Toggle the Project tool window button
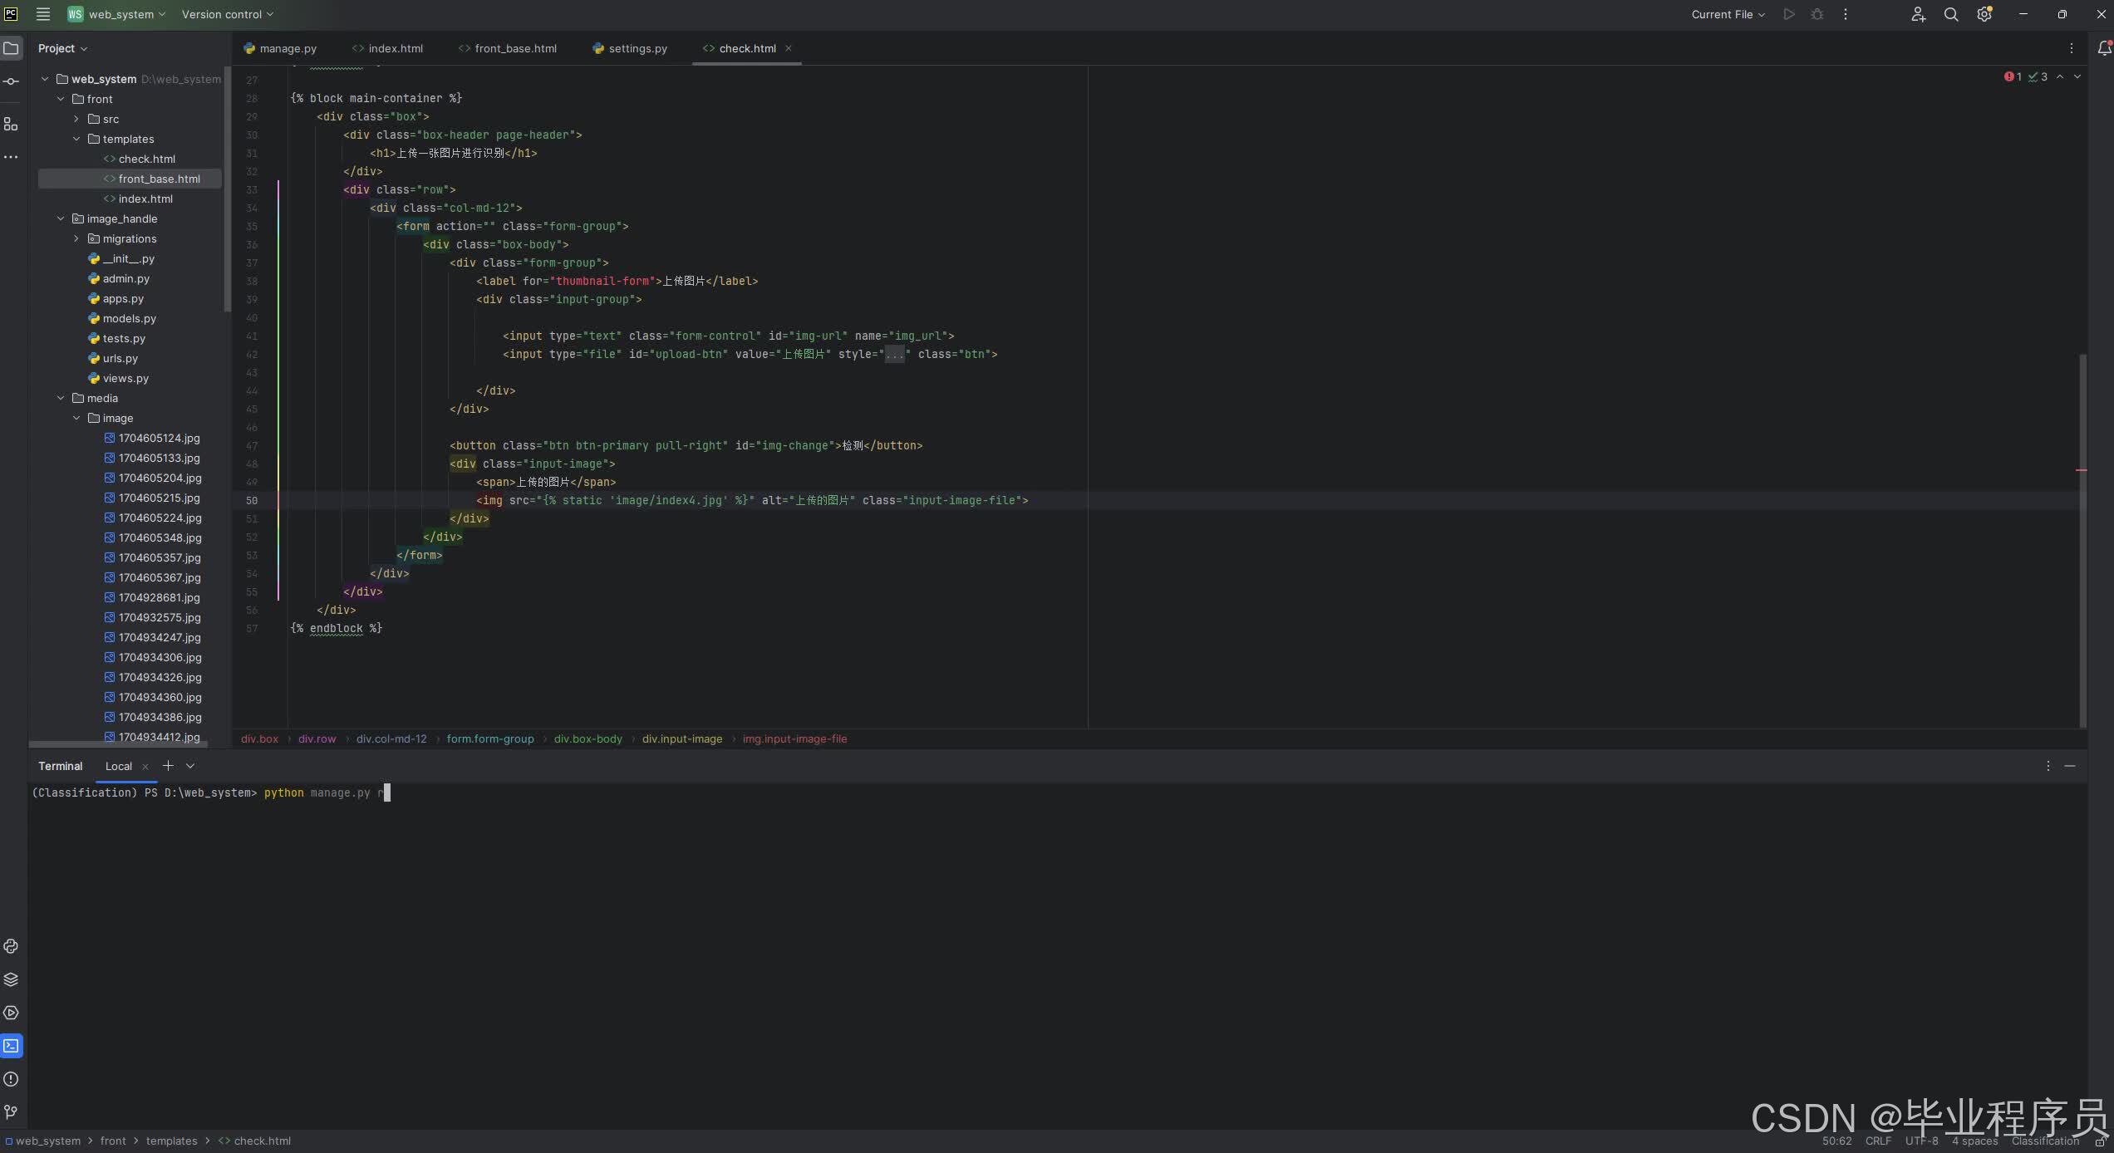The image size is (2114, 1153). (11, 48)
